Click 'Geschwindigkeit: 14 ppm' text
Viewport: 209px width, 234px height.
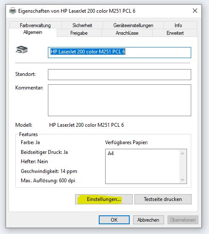pos(49,171)
